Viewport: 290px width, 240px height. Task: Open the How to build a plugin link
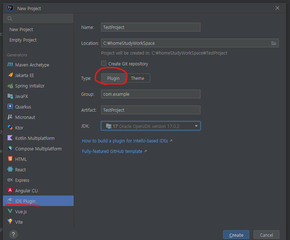125,141
